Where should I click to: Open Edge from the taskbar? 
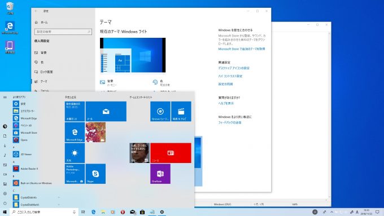pyautogui.click(x=93, y=212)
